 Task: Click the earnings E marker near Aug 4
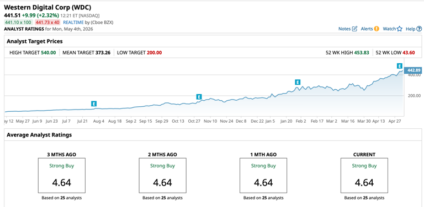click(94, 103)
